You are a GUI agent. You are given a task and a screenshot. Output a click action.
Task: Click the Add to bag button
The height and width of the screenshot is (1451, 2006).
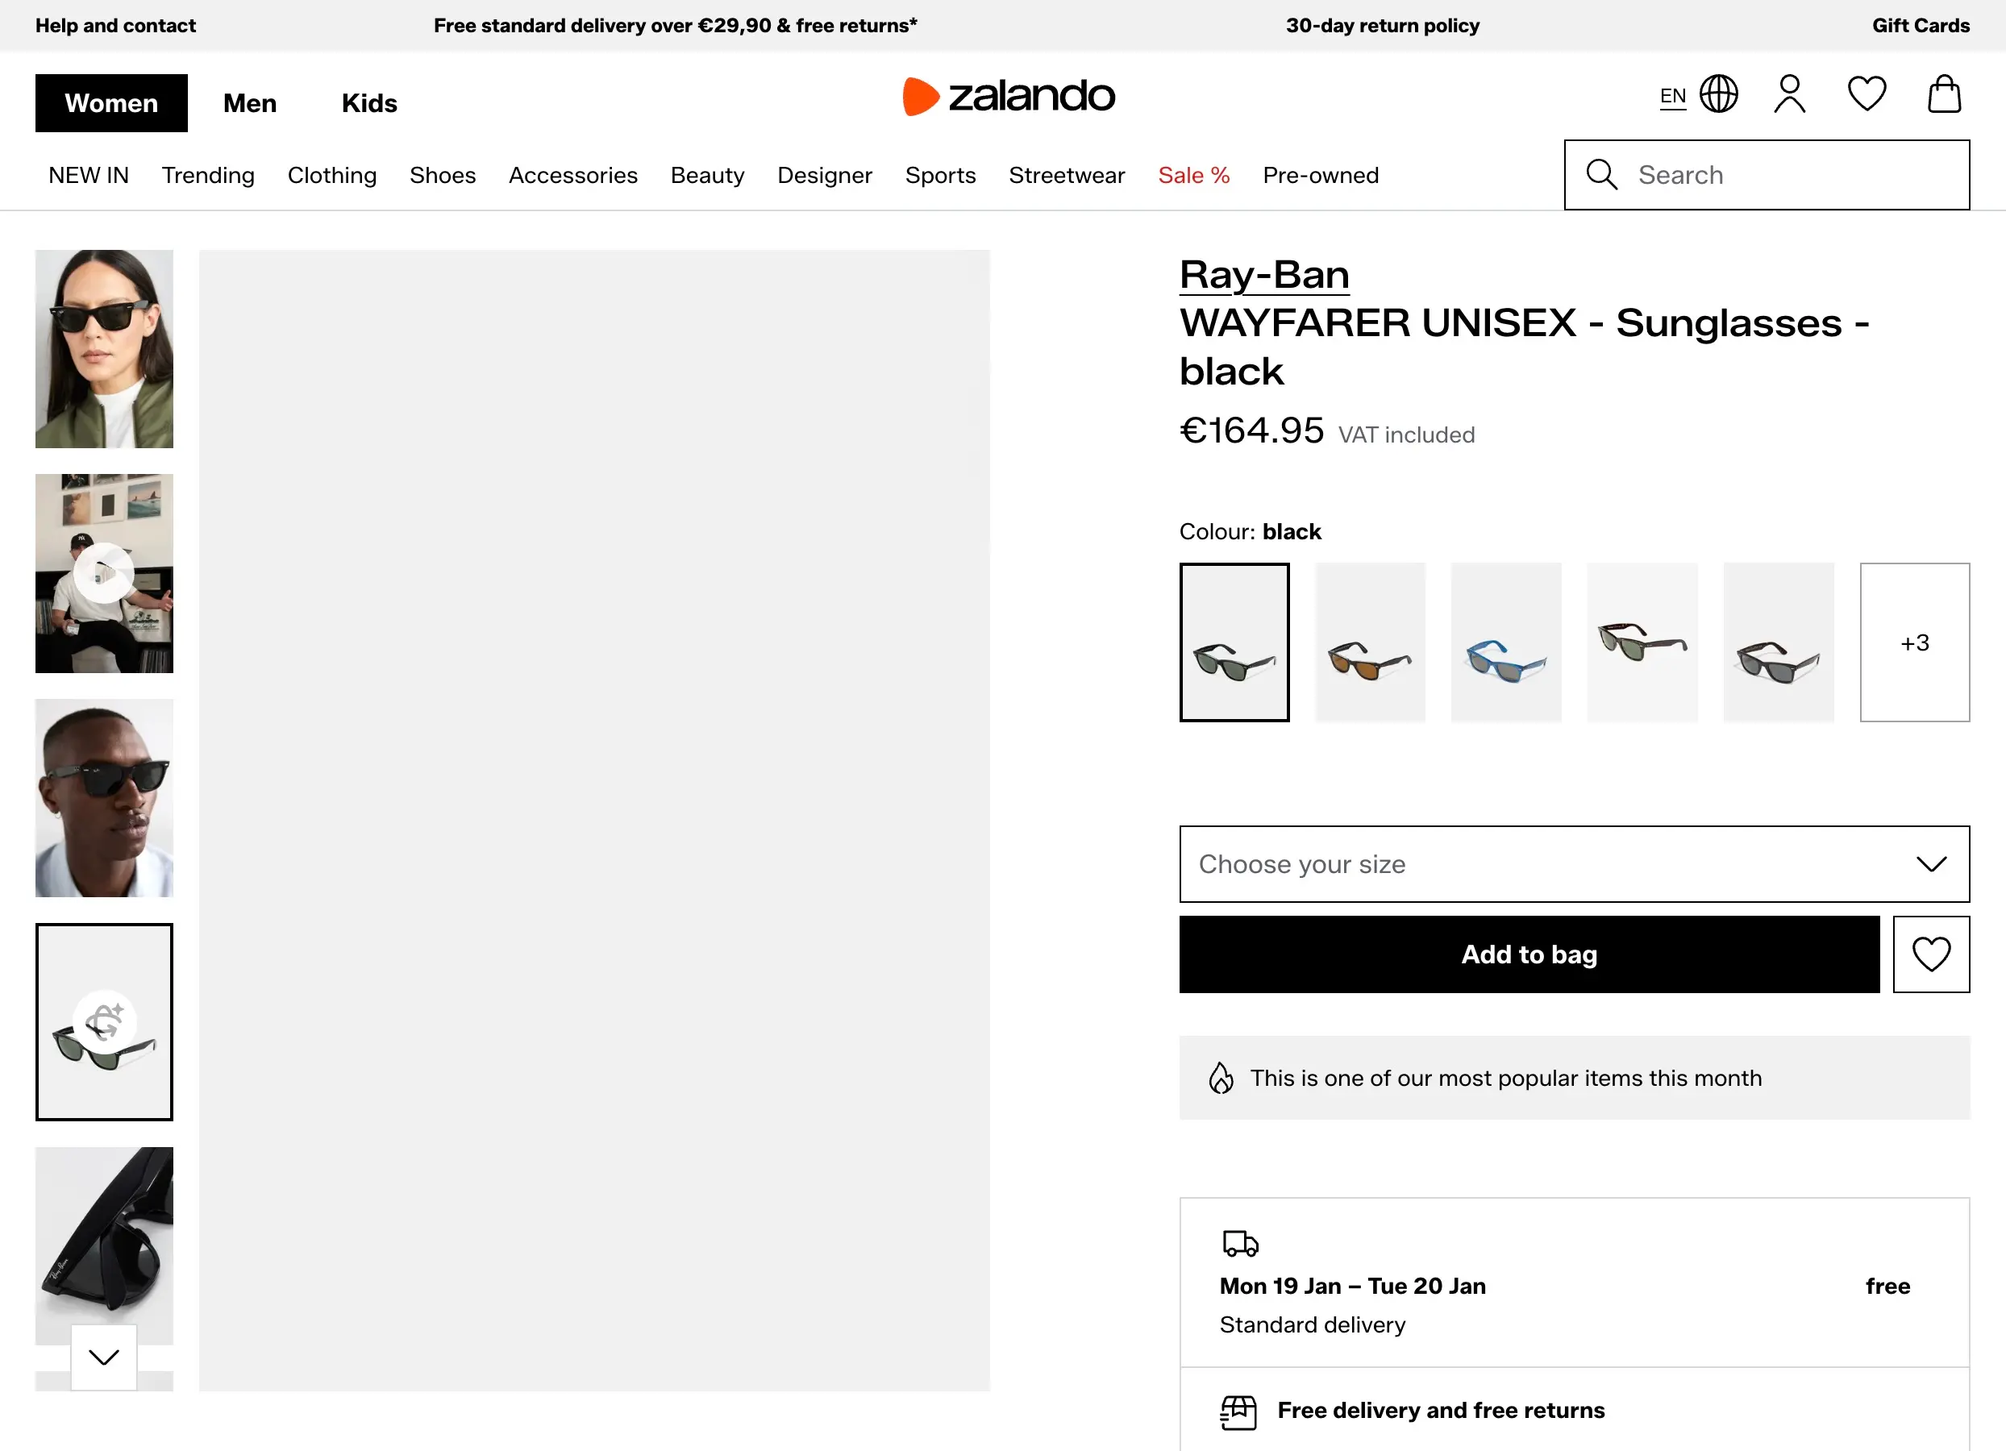pyautogui.click(x=1529, y=954)
